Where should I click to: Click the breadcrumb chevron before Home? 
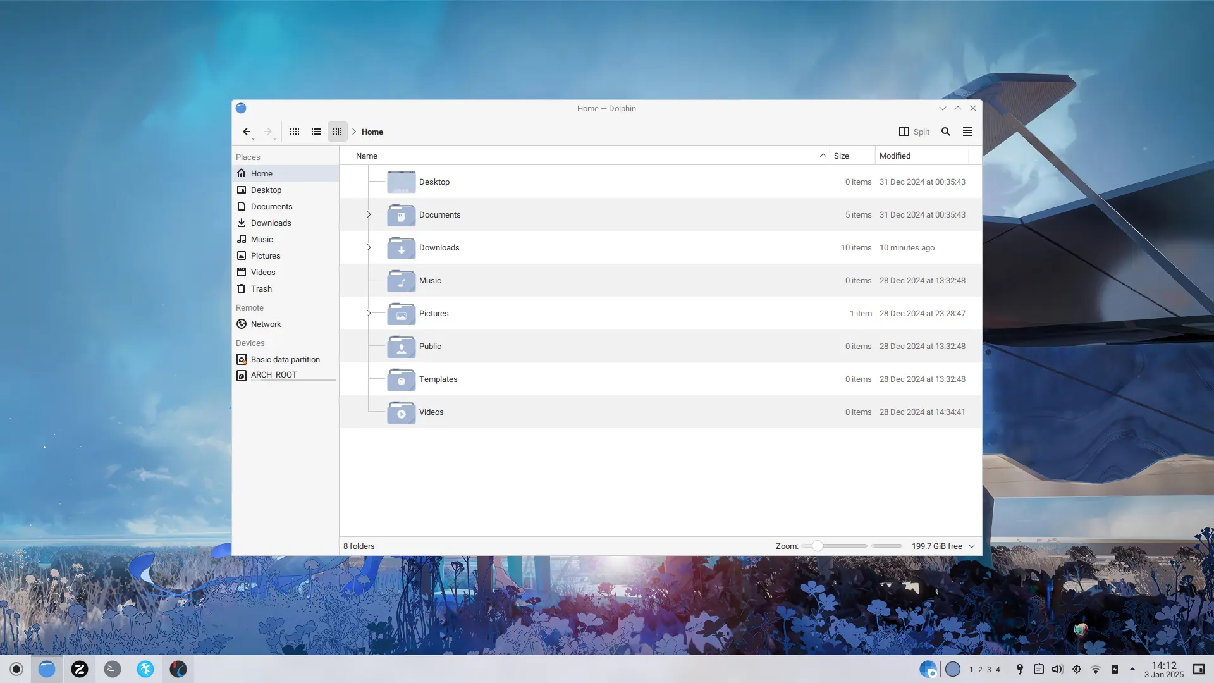coord(354,132)
